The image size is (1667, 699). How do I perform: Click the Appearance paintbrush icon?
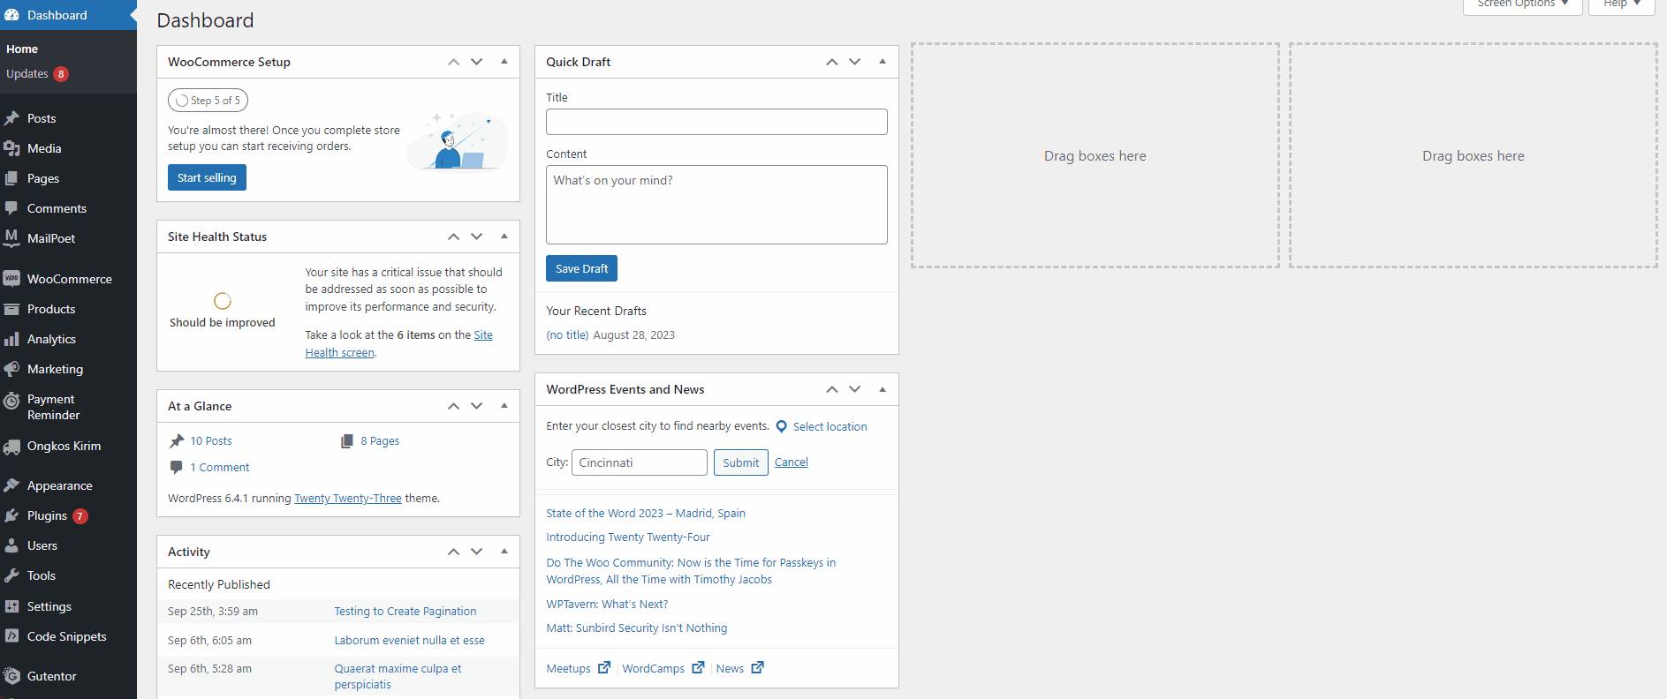(x=11, y=485)
